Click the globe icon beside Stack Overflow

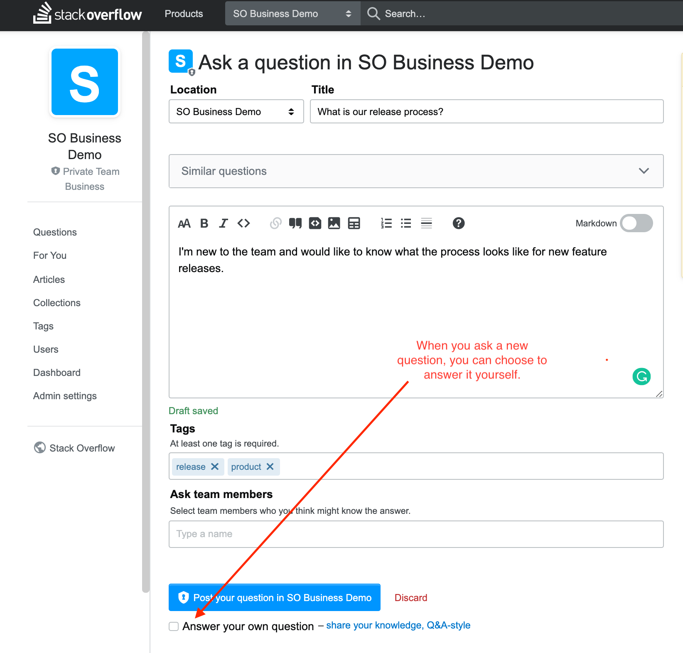(40, 447)
